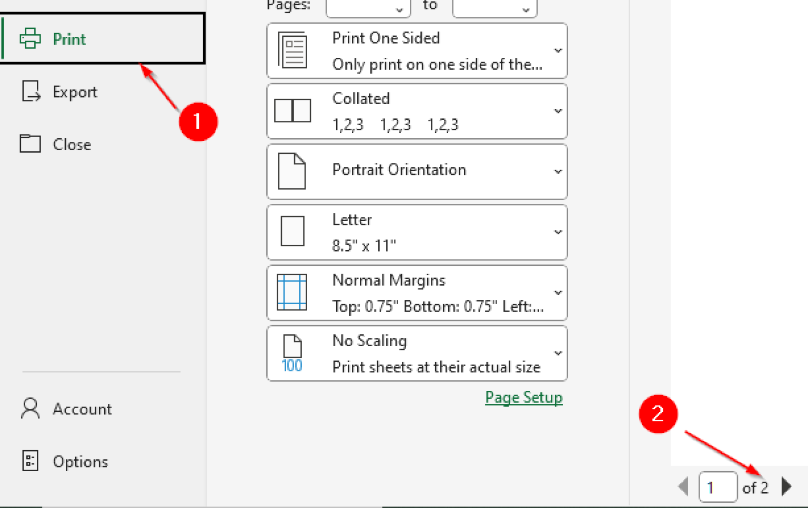Switch to the Print section
This screenshot has width=808, height=508.
click(68, 38)
